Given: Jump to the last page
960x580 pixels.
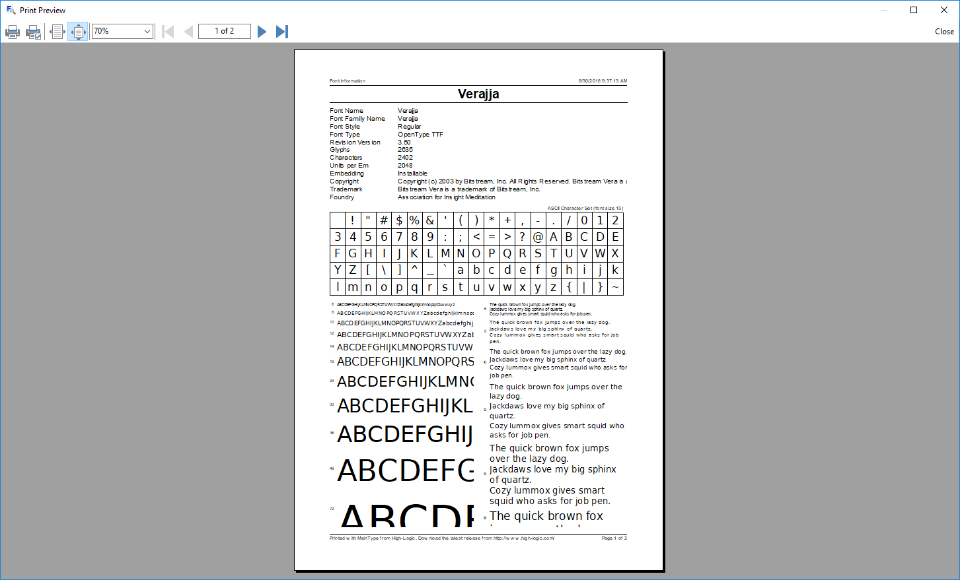Looking at the screenshot, I should (x=282, y=32).
